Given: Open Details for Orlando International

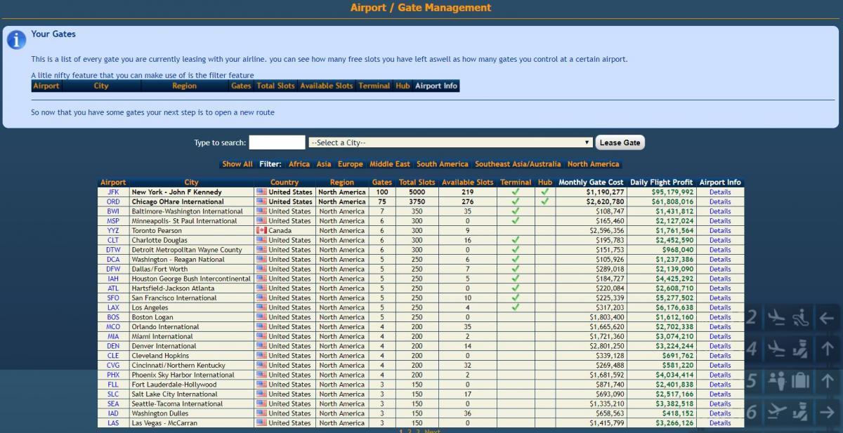Looking at the screenshot, I should point(720,326).
